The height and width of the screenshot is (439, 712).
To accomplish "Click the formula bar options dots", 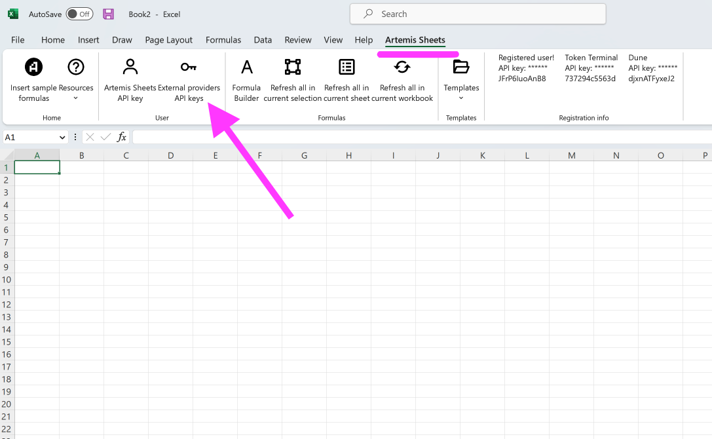I will click(x=75, y=137).
